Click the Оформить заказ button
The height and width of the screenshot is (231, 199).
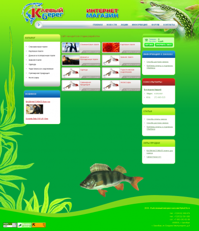[x=163, y=45]
